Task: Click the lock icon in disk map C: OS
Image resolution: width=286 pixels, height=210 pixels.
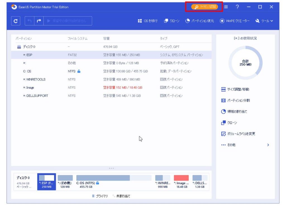Action: coord(97,183)
